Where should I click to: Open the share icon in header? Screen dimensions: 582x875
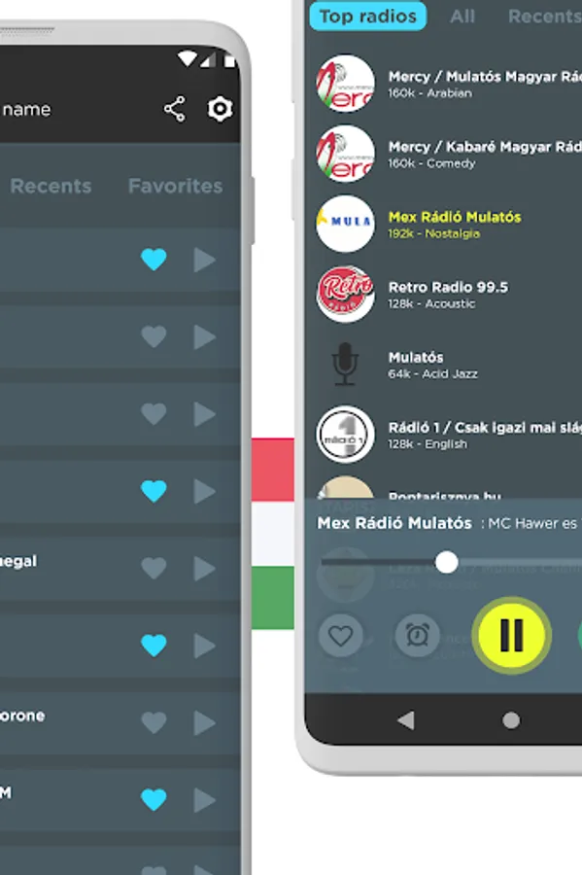click(x=175, y=109)
